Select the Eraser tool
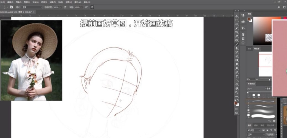Screen dimensions: 287x138 (237, 56)
